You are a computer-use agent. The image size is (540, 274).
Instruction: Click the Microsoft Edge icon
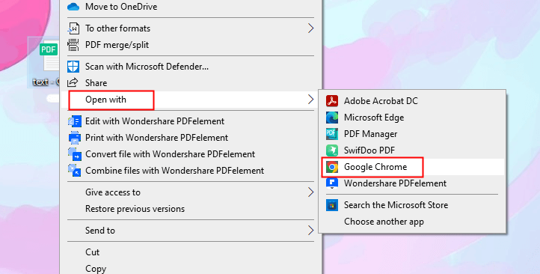tap(332, 118)
